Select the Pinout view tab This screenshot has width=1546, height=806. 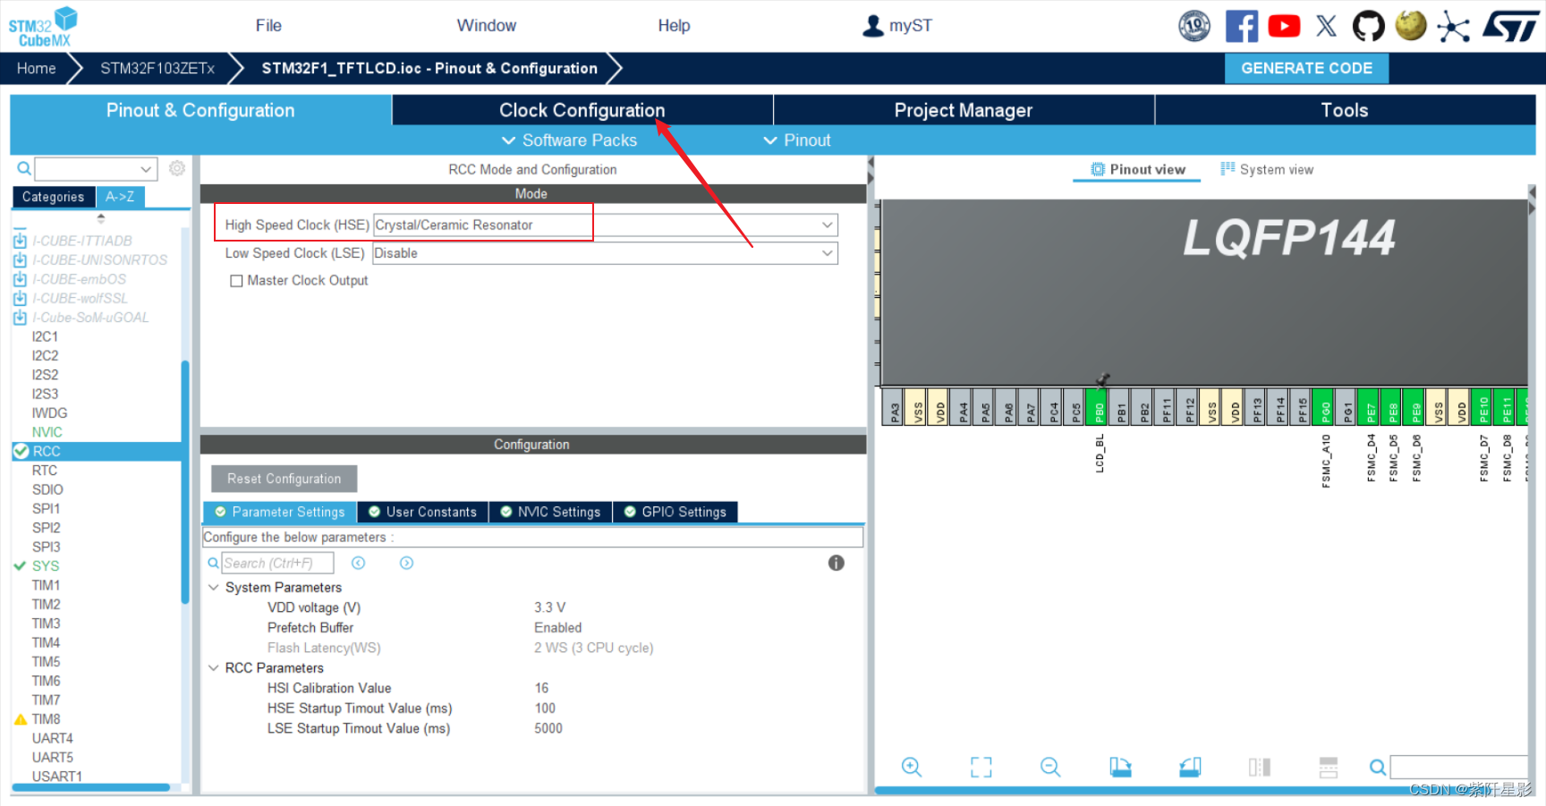click(1137, 170)
